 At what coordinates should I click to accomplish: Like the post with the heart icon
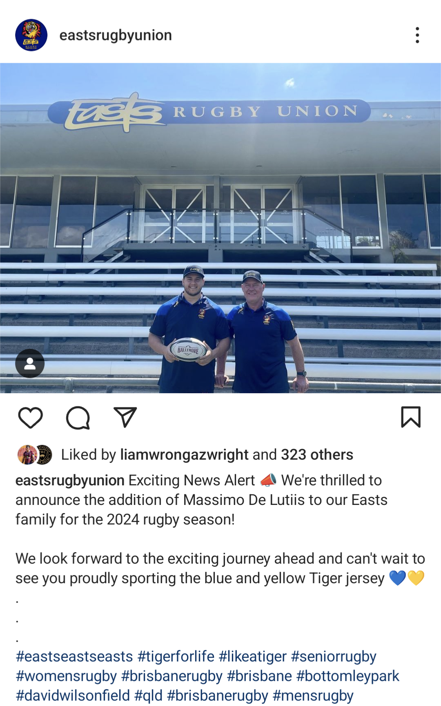point(31,418)
